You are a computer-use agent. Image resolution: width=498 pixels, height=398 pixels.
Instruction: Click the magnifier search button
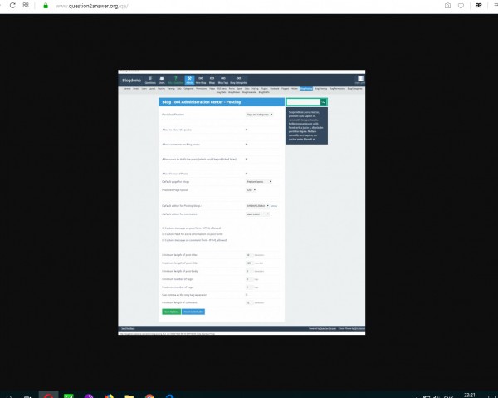point(324,102)
